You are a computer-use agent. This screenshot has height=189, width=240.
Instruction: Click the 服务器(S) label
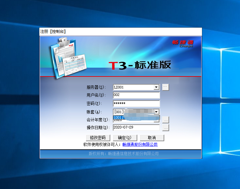(96, 87)
